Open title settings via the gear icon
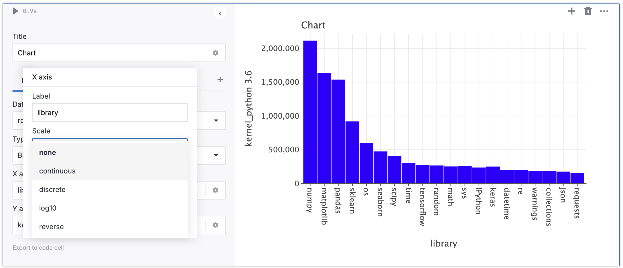The width and height of the screenshot is (623, 268). (x=215, y=53)
